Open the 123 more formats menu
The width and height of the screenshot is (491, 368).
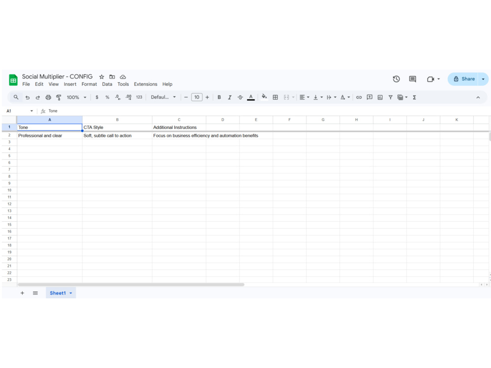click(139, 97)
